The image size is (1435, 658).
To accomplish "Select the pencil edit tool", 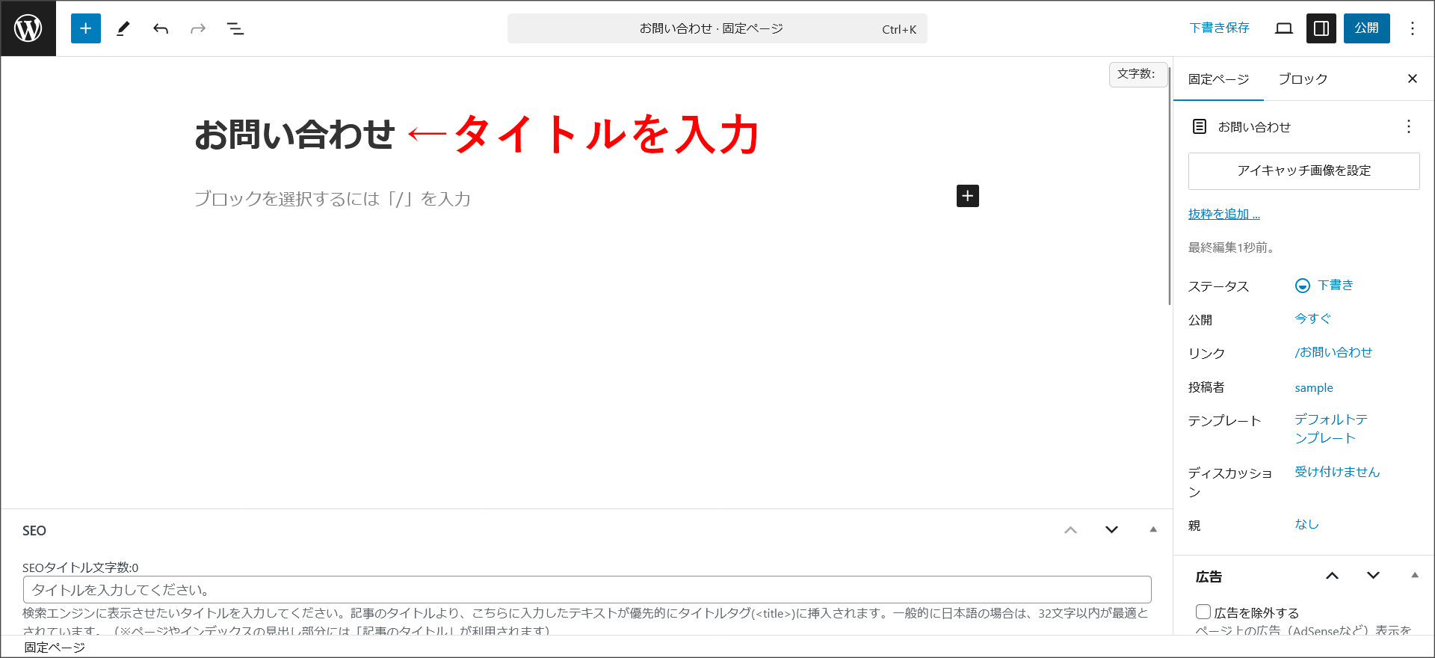I will pyautogui.click(x=123, y=28).
